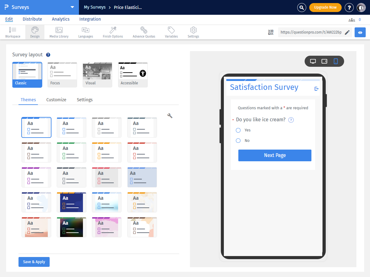This screenshot has width=370, height=277.
Task: Choose the green theme swatch
Action: pos(72,152)
